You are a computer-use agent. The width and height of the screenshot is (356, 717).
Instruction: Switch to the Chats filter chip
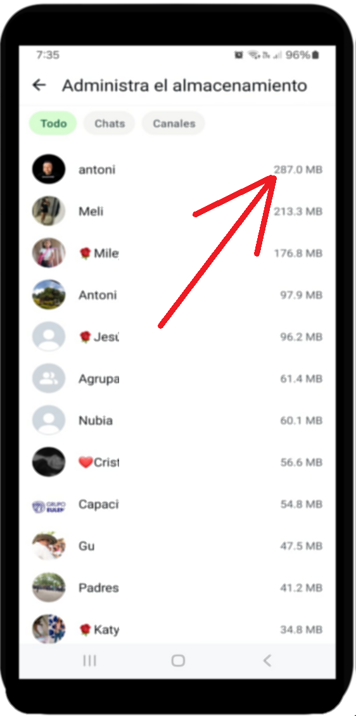(x=110, y=124)
